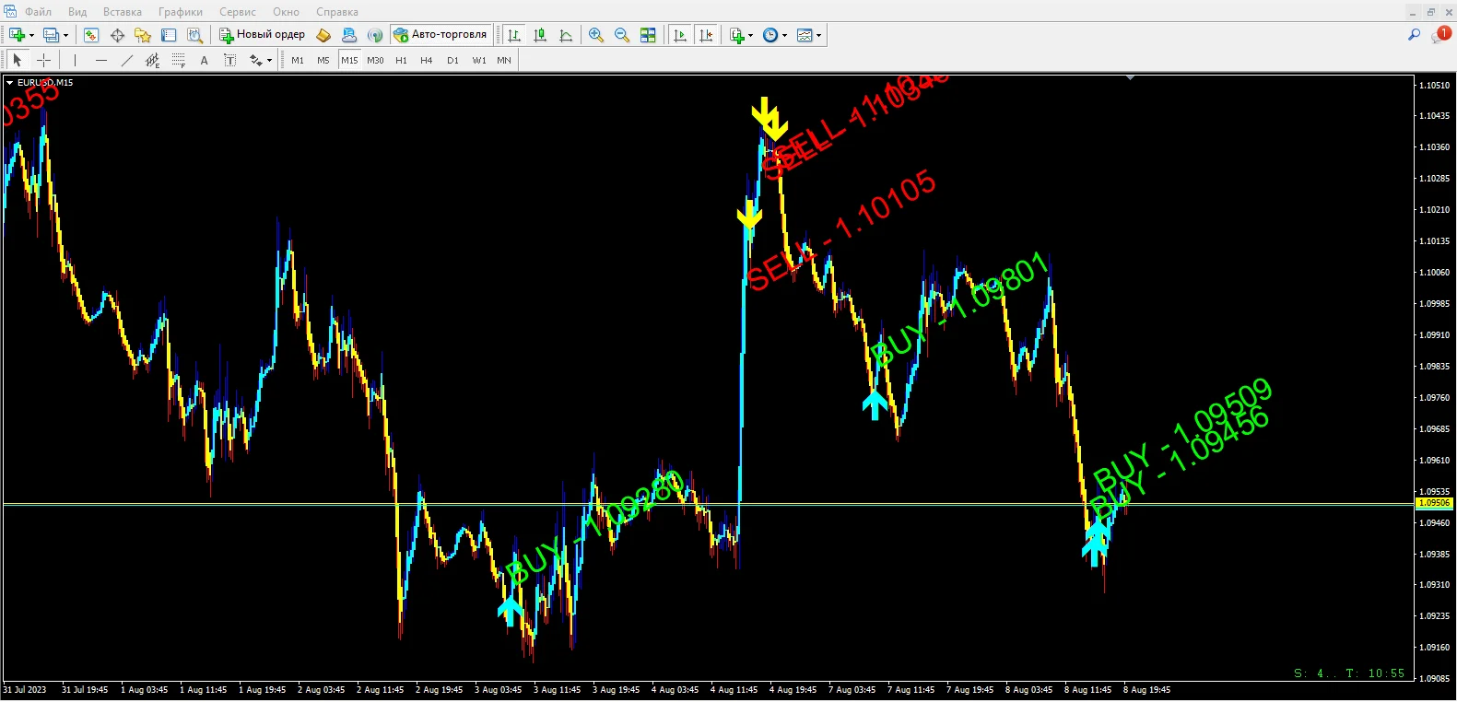The width and height of the screenshot is (1457, 702).
Task: Open the Navigator folder-star icon
Action: [143, 35]
